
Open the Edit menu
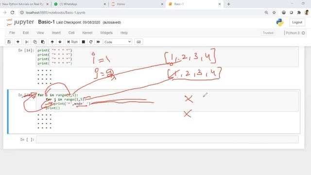tap(26, 33)
